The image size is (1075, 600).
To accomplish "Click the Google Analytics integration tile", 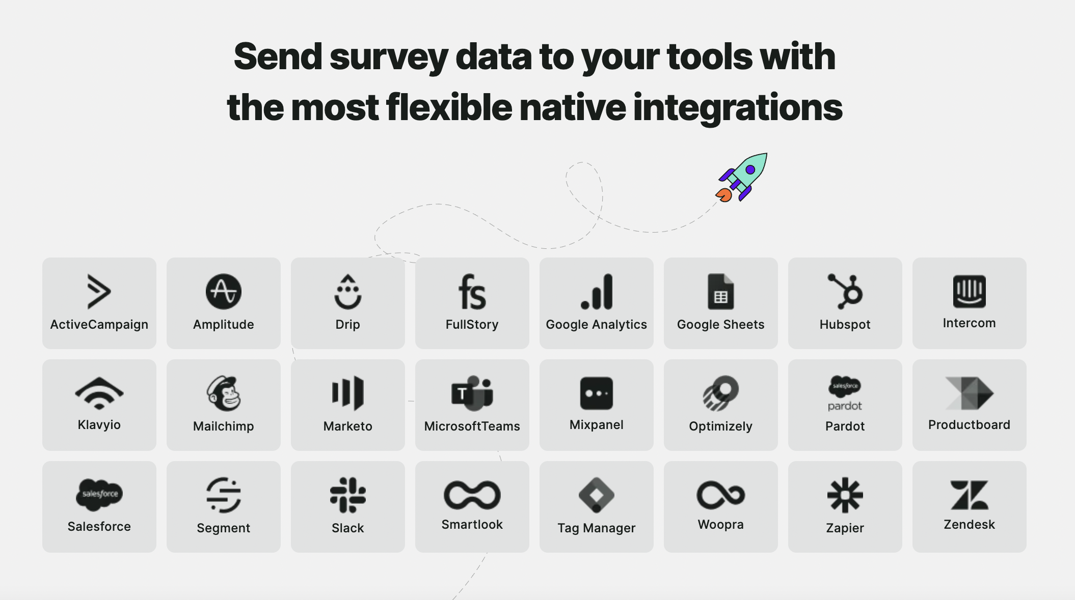I will pos(597,303).
